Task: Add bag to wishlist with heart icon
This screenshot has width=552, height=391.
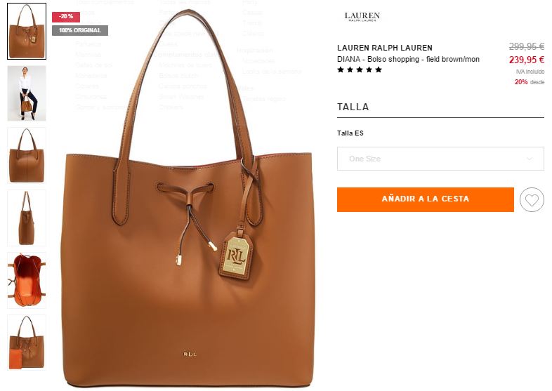Action: point(532,199)
